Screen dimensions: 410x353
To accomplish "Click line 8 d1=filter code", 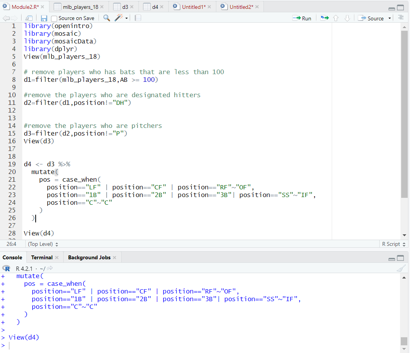I will pos(91,80).
